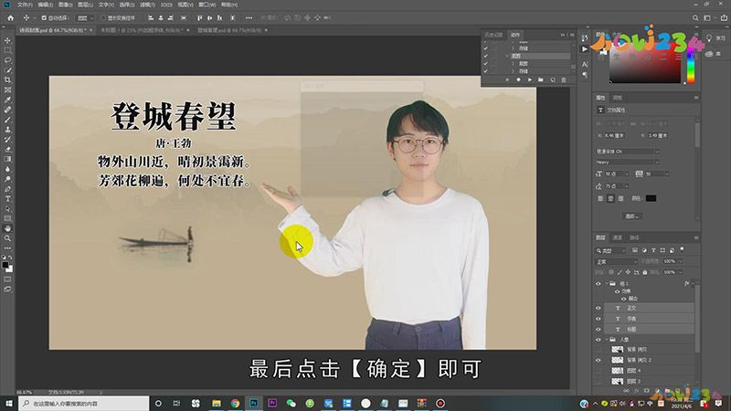Open auto-select layer/group dropdown in options bar
This screenshot has width=731, height=411.
pos(85,17)
